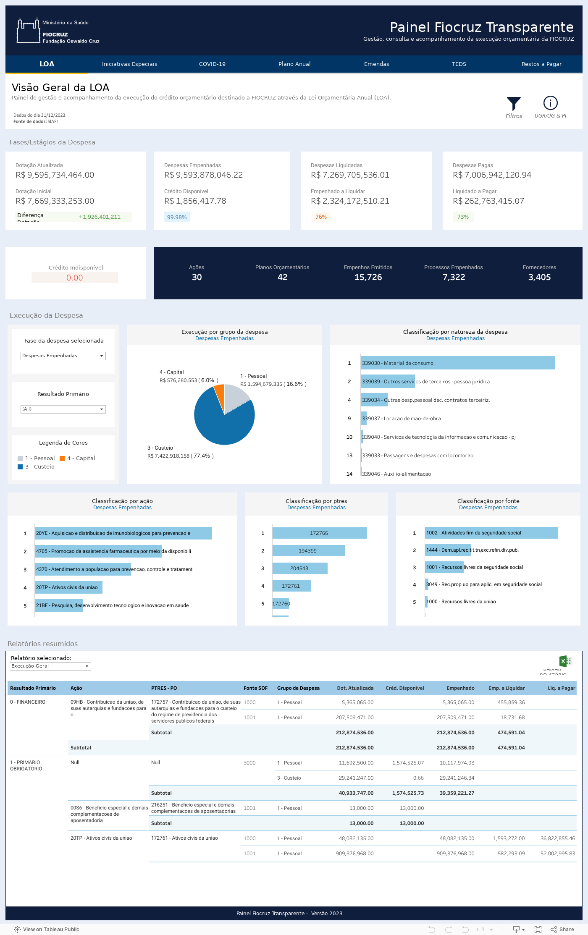Open the Filtros funnel icon
This screenshot has height=935, width=588.
[x=514, y=103]
